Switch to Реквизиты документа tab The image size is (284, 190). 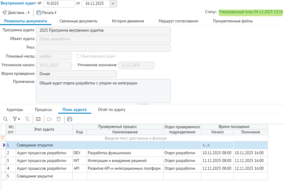tap(25, 21)
